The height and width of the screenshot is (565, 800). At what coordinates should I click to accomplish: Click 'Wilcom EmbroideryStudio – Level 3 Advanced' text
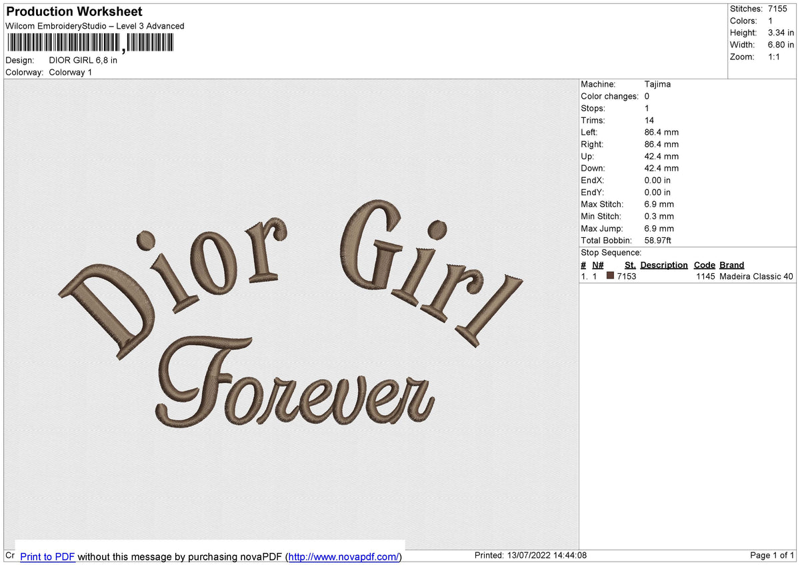tap(95, 26)
